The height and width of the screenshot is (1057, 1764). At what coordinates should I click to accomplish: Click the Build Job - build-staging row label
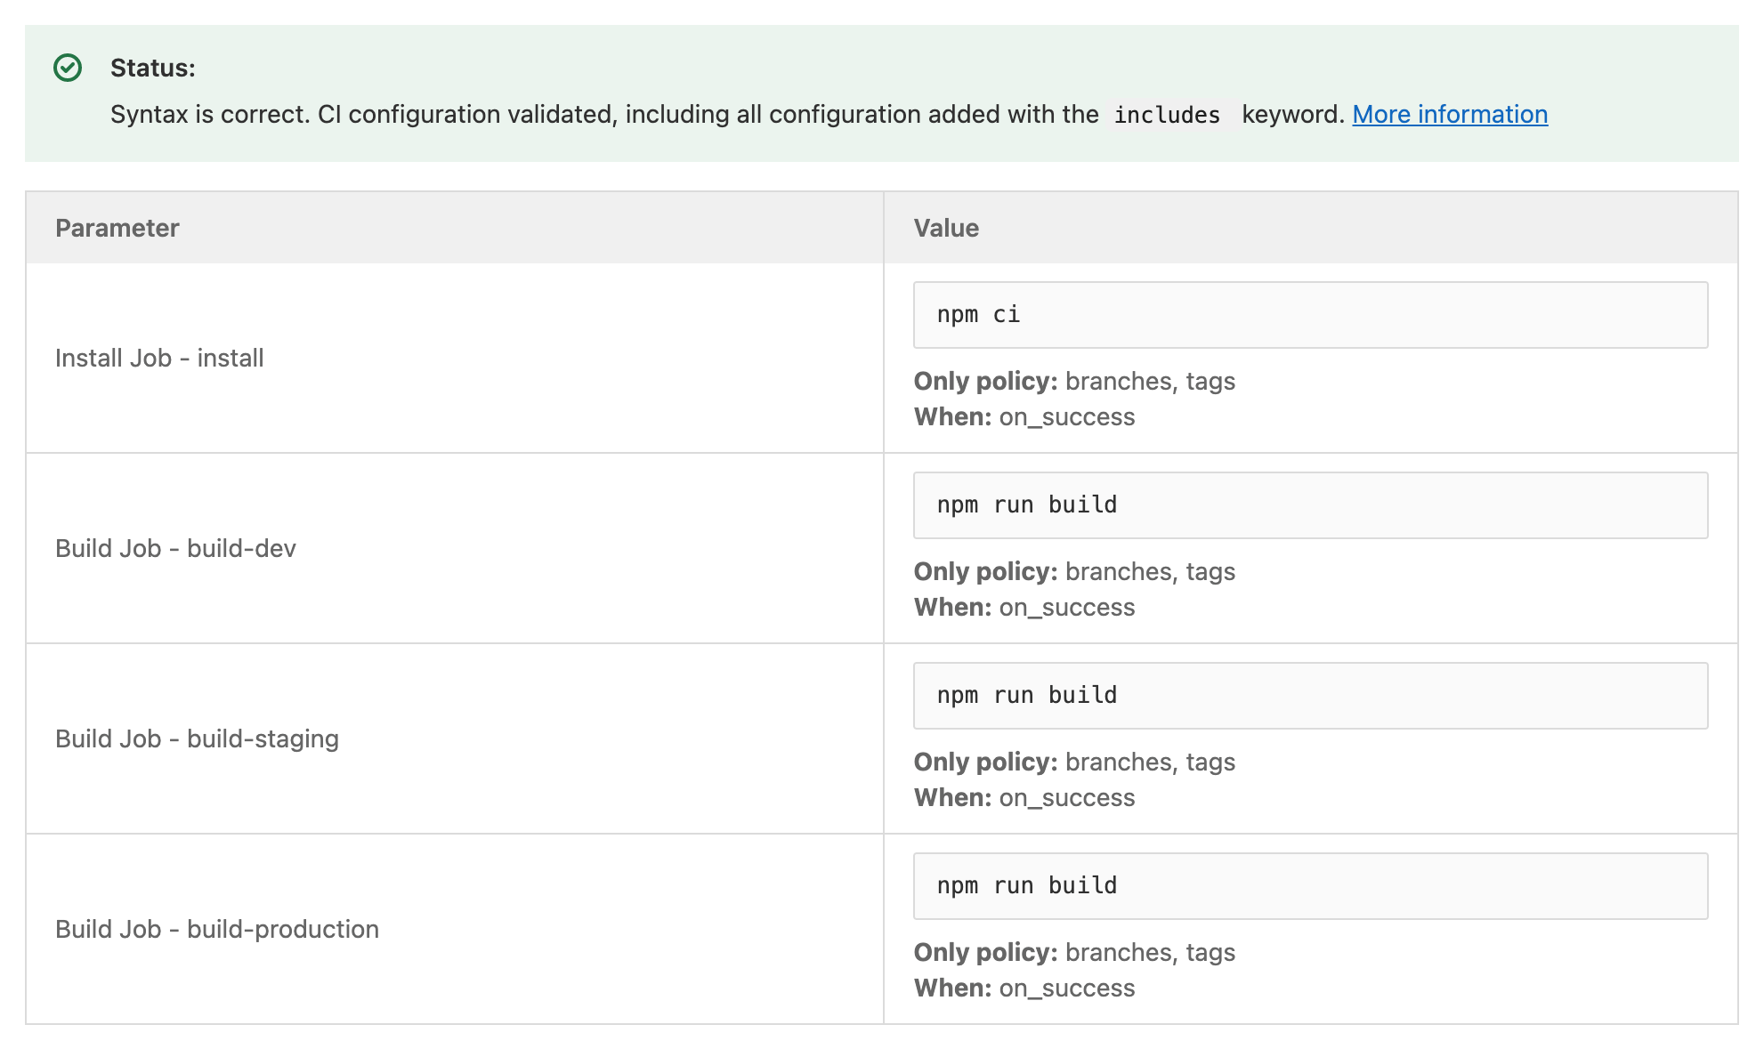197,738
